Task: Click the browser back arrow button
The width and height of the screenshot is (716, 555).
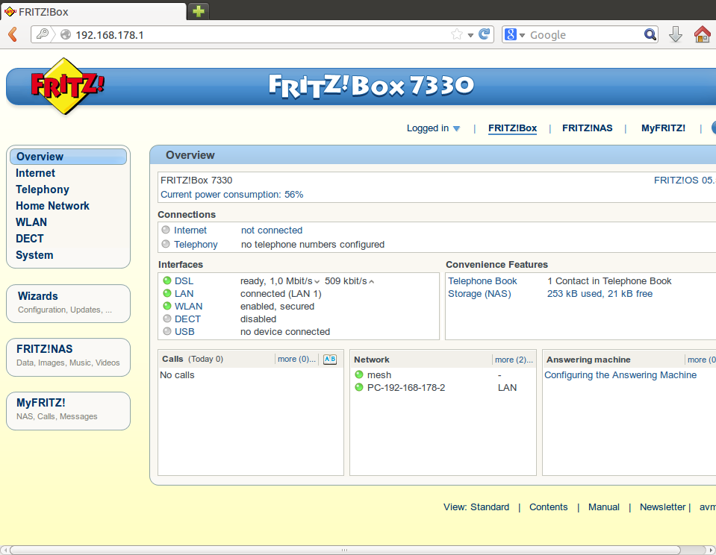Action: click(13, 34)
